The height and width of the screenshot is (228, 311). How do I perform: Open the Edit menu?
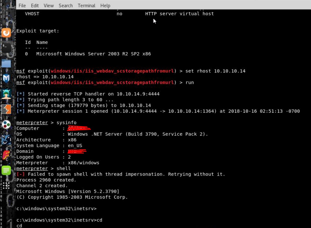(35, 6)
